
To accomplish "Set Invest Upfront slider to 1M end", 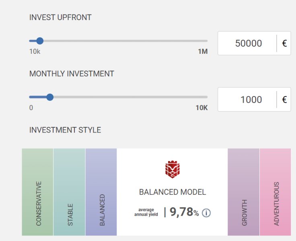I will (x=207, y=41).
